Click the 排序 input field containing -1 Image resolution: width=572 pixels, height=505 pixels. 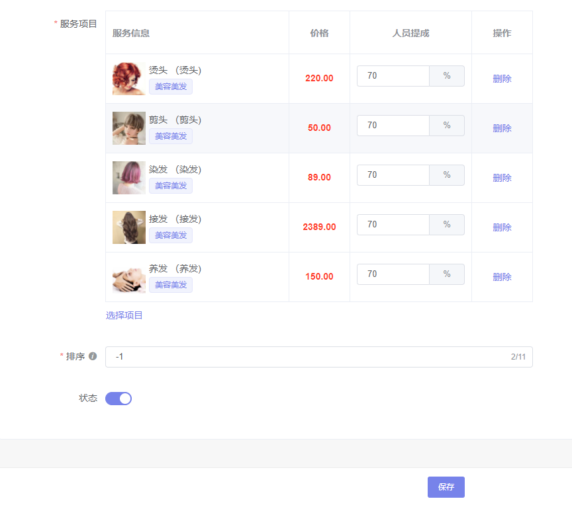319,357
